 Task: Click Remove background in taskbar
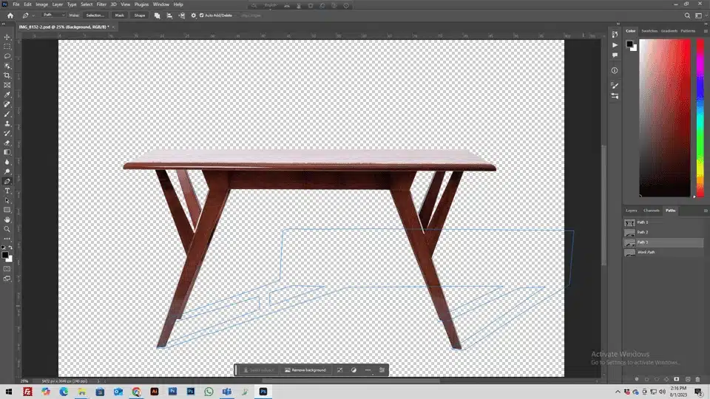(305, 370)
